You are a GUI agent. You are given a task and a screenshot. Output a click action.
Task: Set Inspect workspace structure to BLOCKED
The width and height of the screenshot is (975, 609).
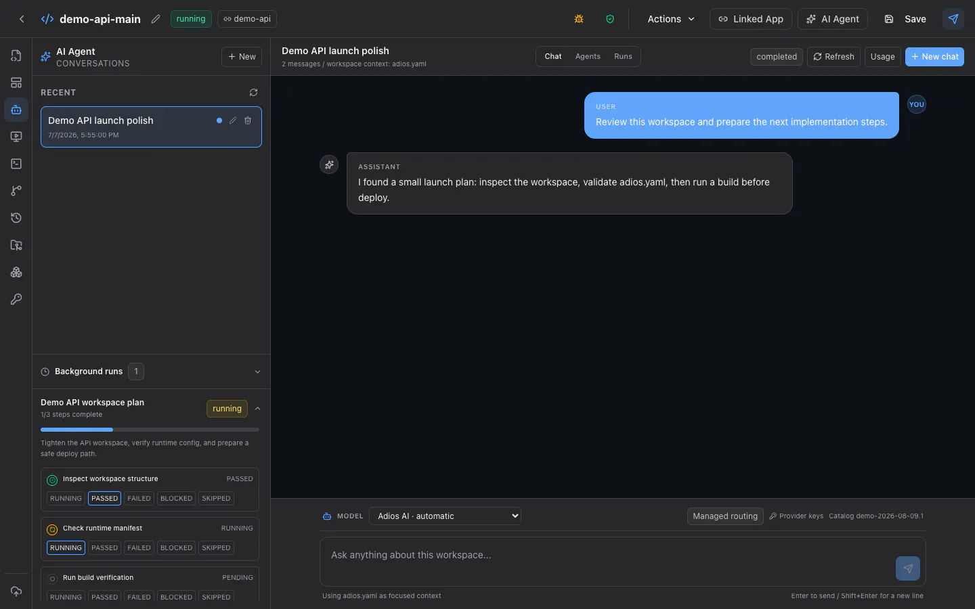coord(176,499)
